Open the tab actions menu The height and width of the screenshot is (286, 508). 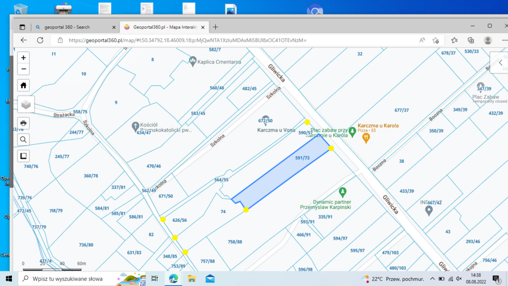22,27
